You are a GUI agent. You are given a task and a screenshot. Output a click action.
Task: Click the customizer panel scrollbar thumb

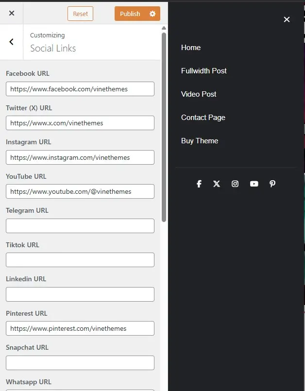(164, 127)
